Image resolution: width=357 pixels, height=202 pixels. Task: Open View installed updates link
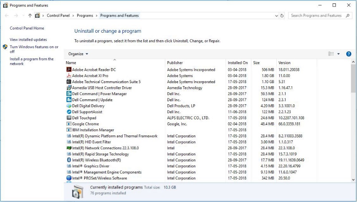28,40
